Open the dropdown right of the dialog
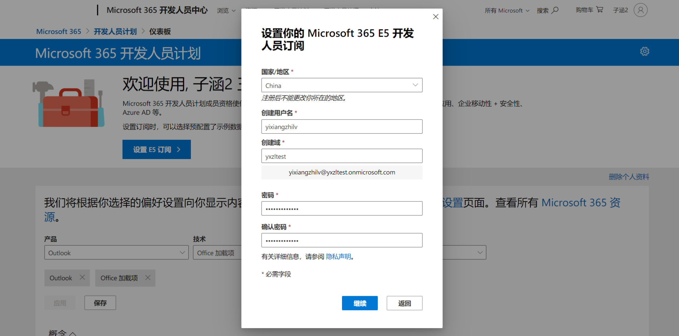The image size is (679, 336). [464, 253]
